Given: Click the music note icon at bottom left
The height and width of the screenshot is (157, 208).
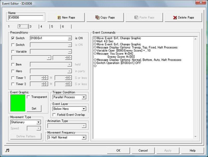Looking at the screenshot, I should (7, 150).
